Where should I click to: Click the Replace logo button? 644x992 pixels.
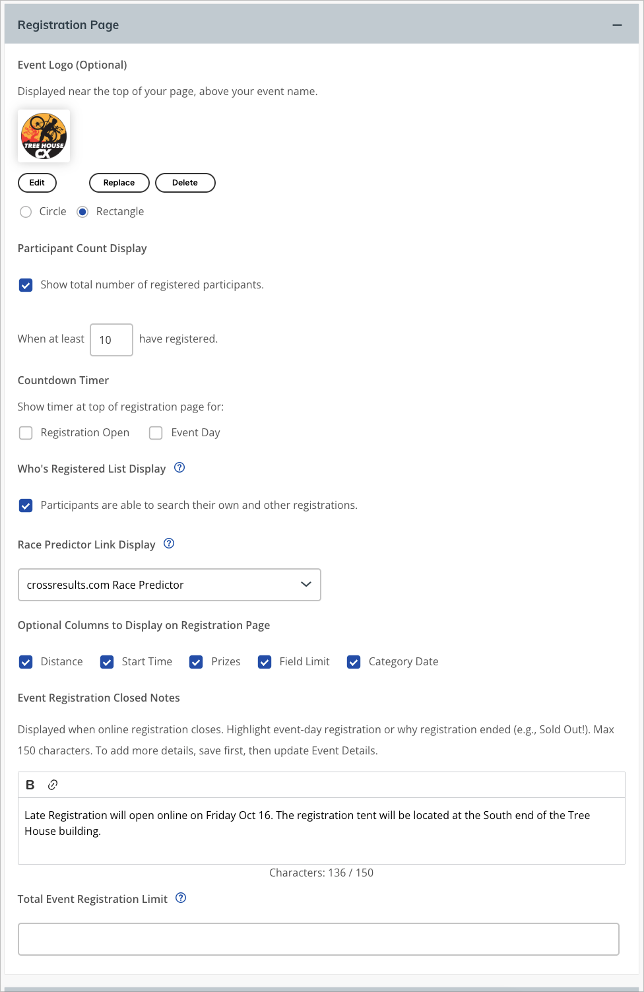119,183
